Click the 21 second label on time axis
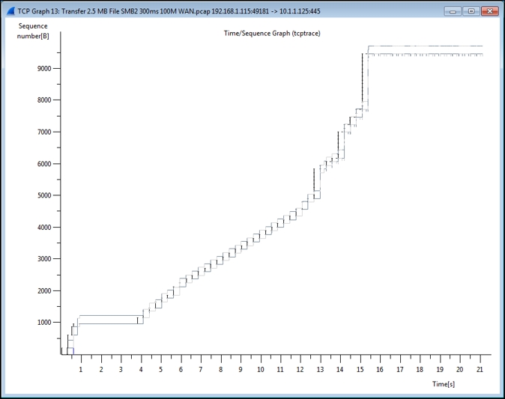Image resolution: width=505 pixels, height=399 pixels. (x=480, y=369)
